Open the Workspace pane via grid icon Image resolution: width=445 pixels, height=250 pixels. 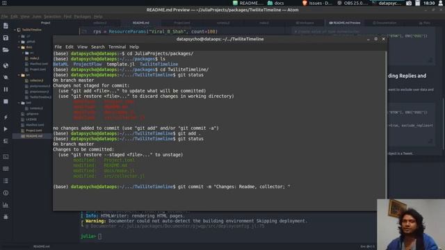point(6,169)
